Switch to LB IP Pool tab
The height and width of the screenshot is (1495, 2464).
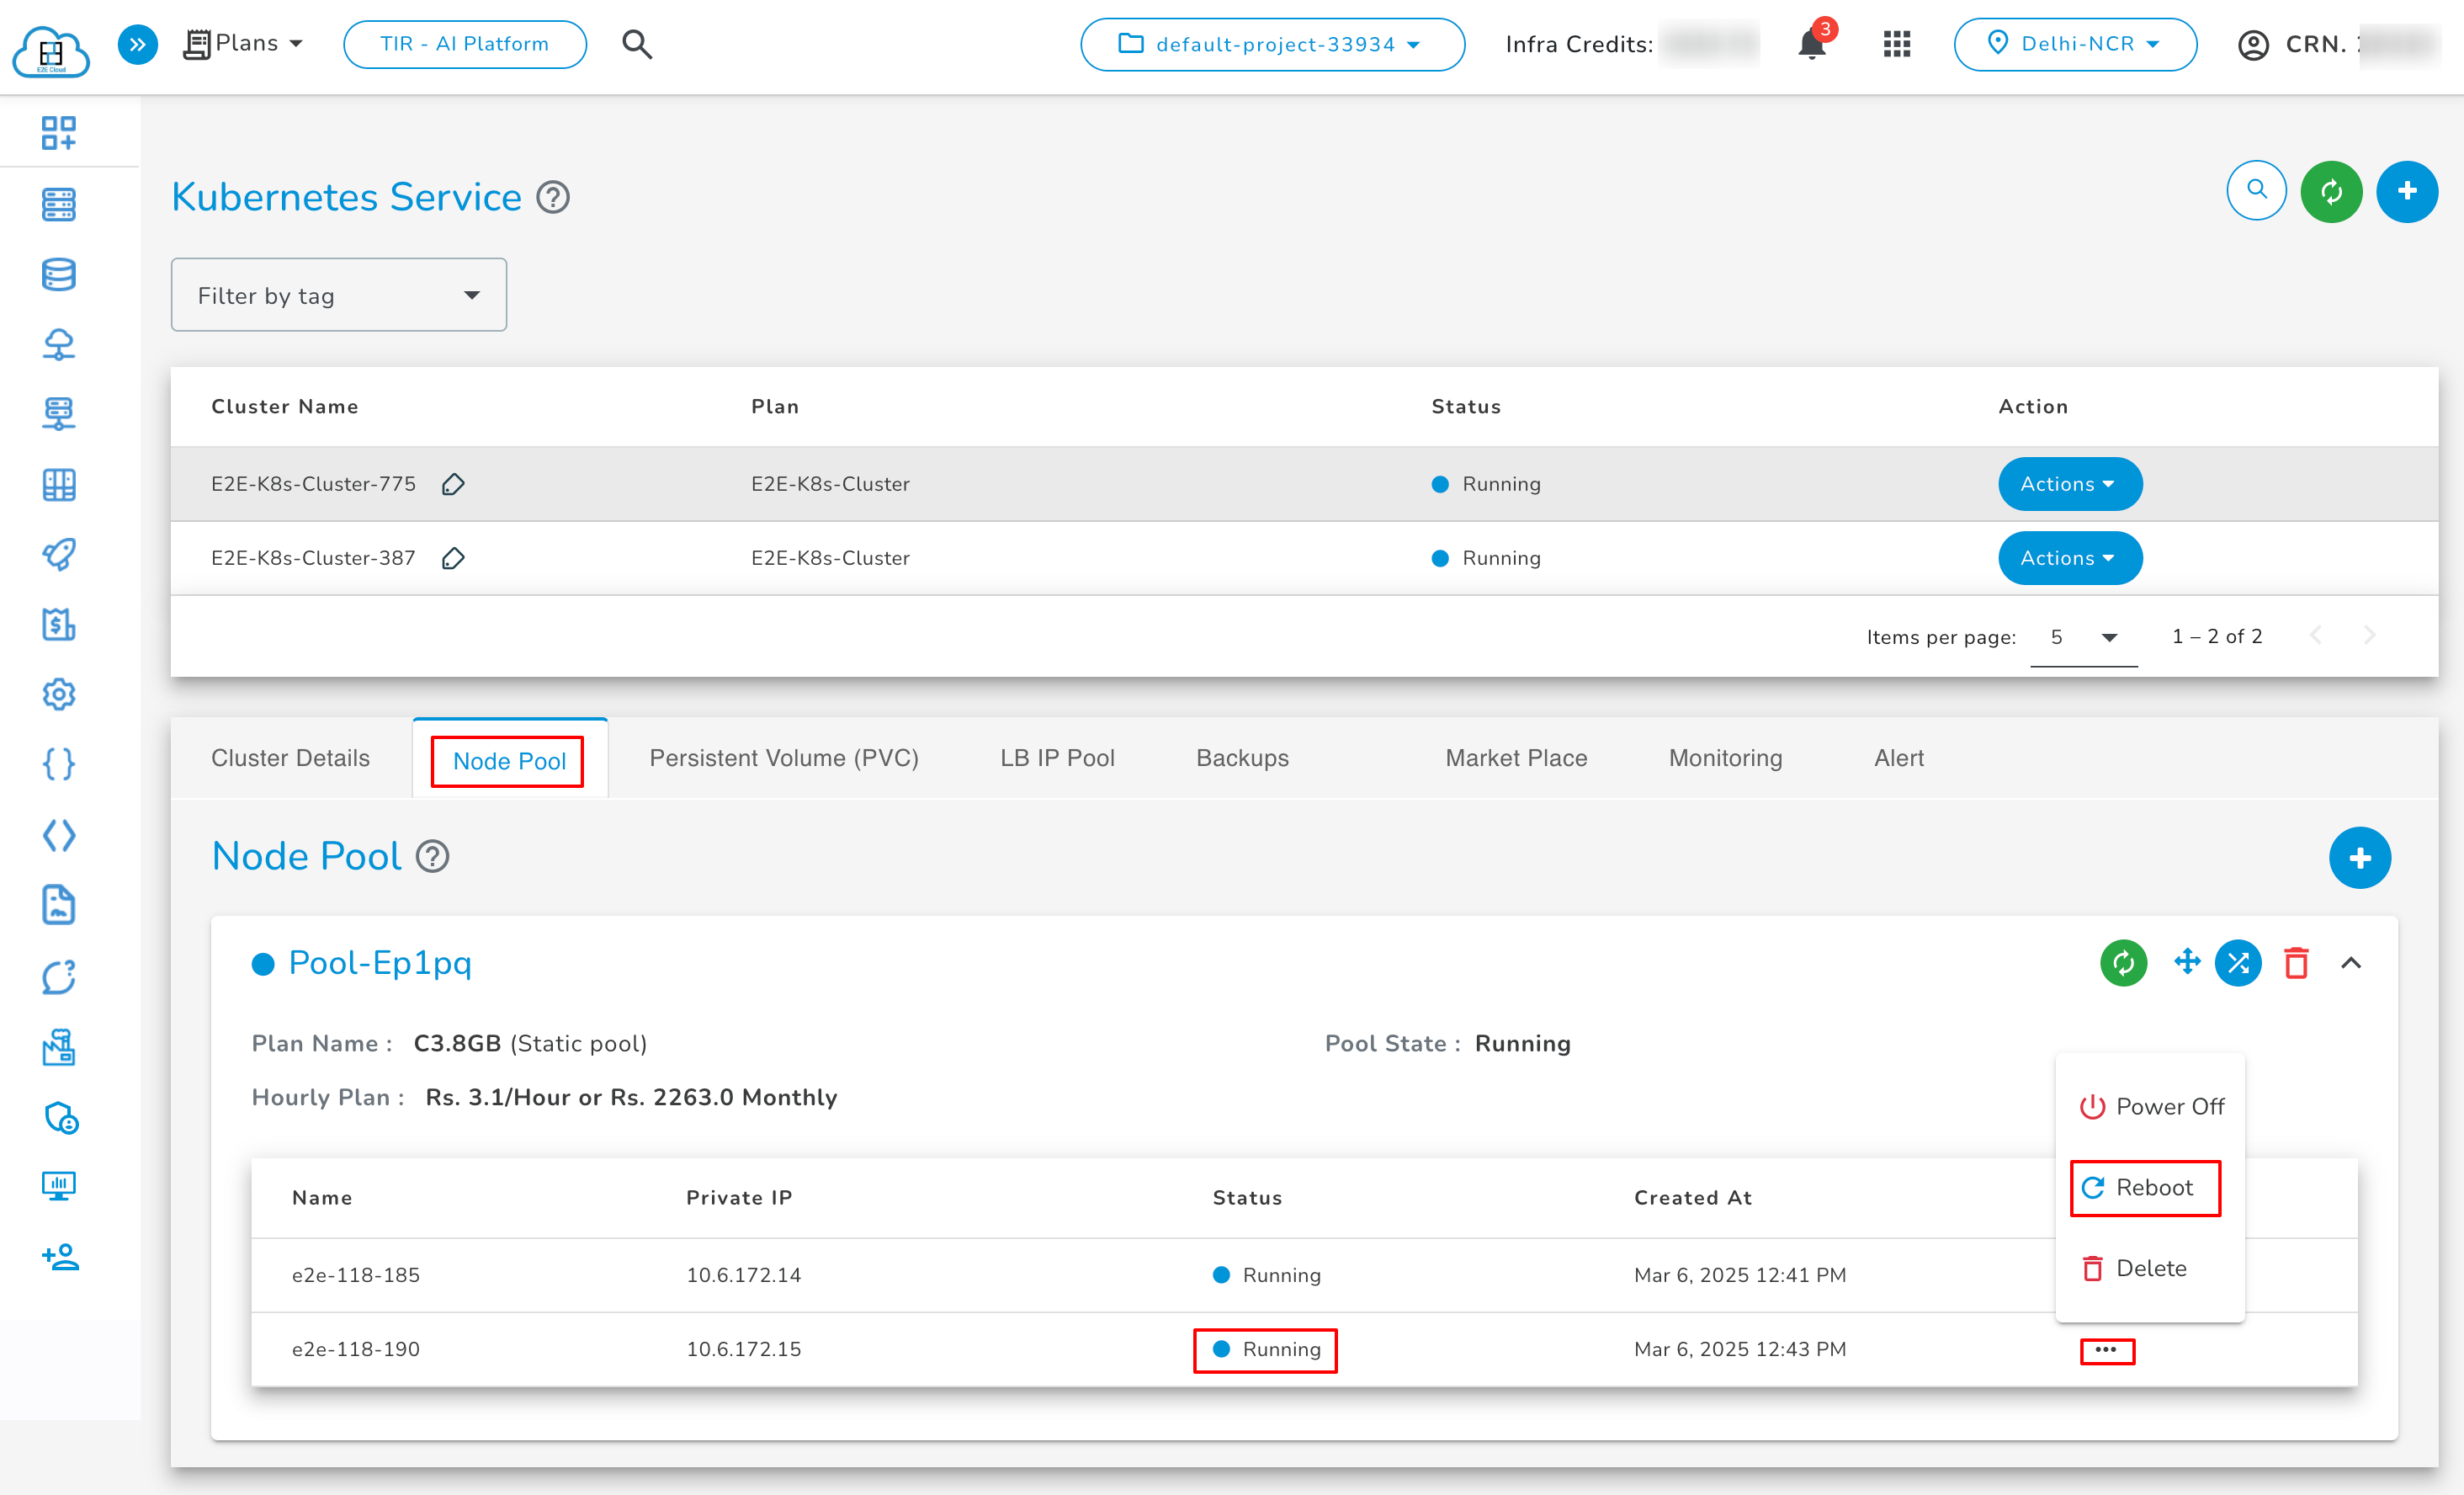point(1057,758)
